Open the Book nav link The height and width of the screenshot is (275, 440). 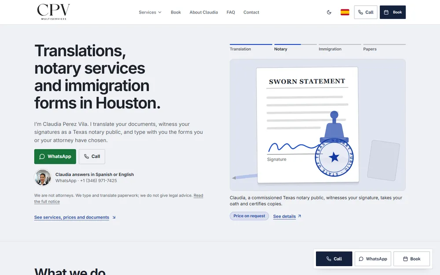176,12
